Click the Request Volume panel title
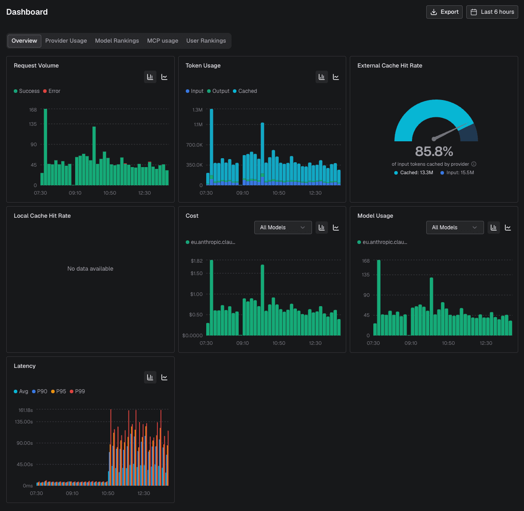Viewport: 524px width, 511px height. [36, 66]
